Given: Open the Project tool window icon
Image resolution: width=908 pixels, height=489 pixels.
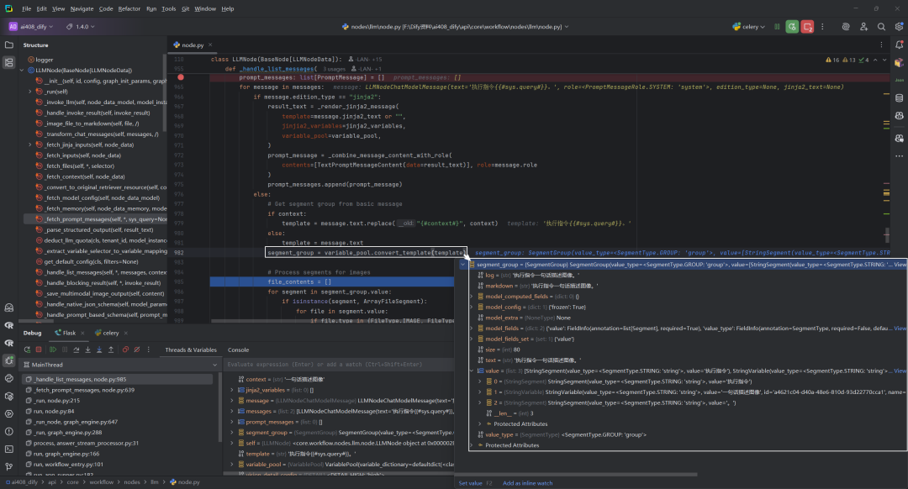Looking at the screenshot, I should point(9,45).
